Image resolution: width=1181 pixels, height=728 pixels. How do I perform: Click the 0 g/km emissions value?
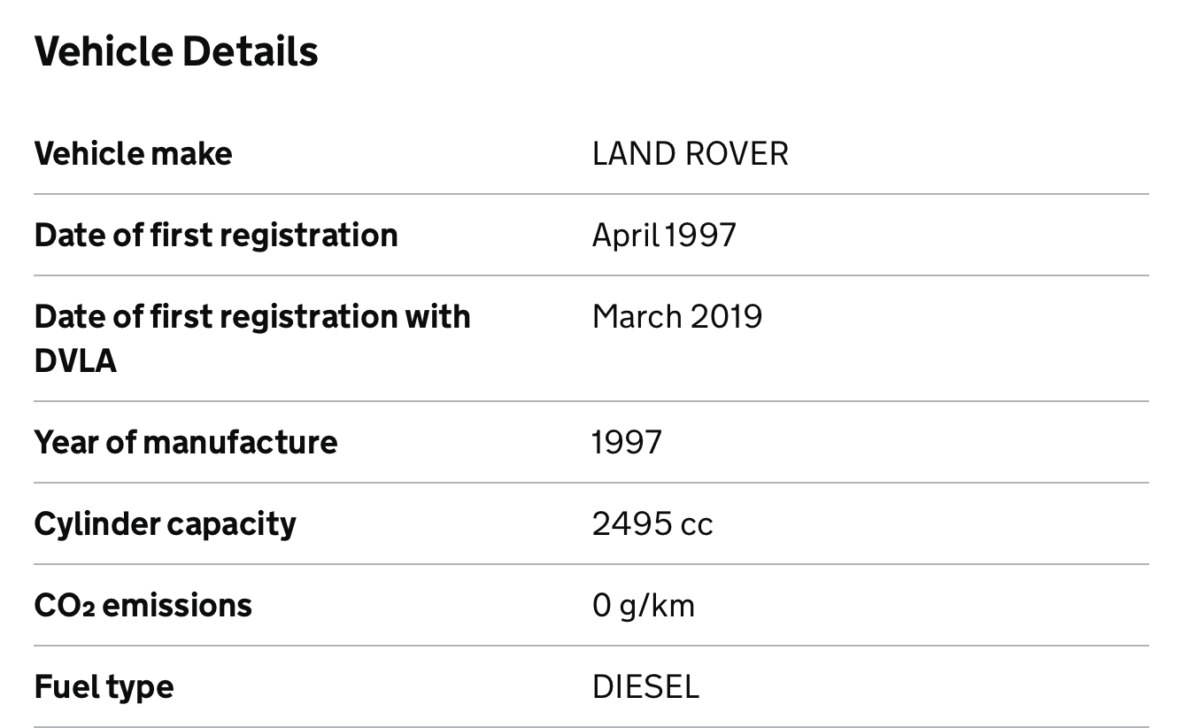pyautogui.click(x=644, y=606)
